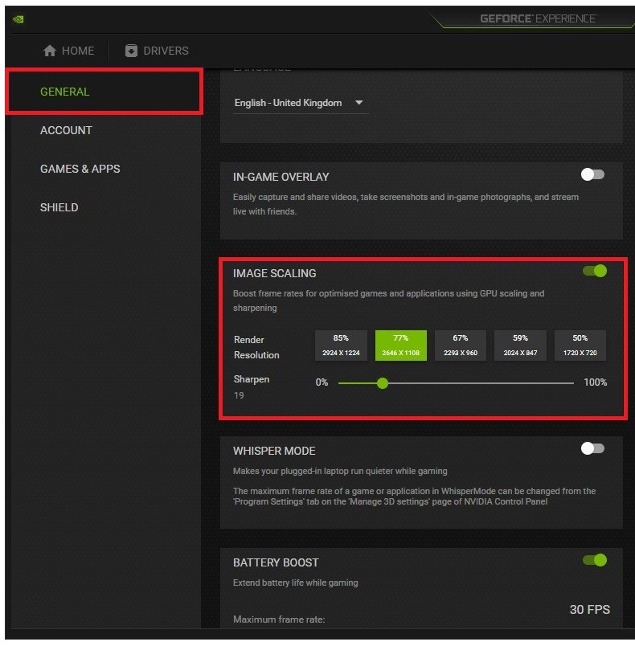Select 59% render resolution 2024 X 847
This screenshot has width=635, height=646.
520,345
